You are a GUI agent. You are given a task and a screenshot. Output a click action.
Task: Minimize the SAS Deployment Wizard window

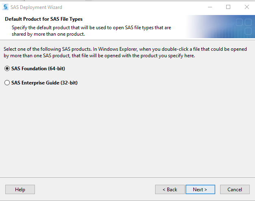[x=210, y=7]
